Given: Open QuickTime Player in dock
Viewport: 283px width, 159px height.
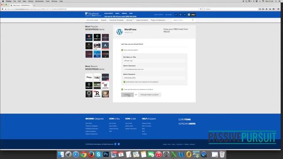Looking at the screenshot, I should 204,155.
